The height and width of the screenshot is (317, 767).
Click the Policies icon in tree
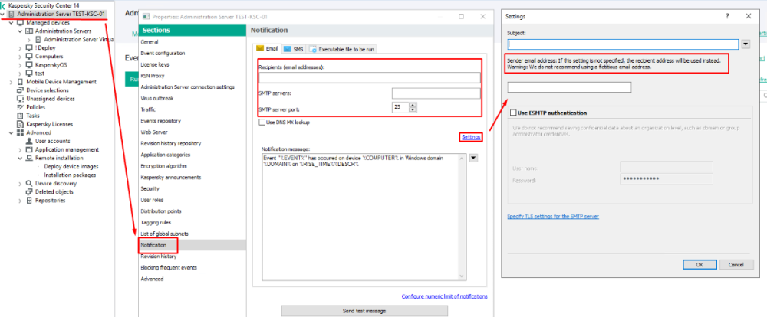[x=20, y=107]
